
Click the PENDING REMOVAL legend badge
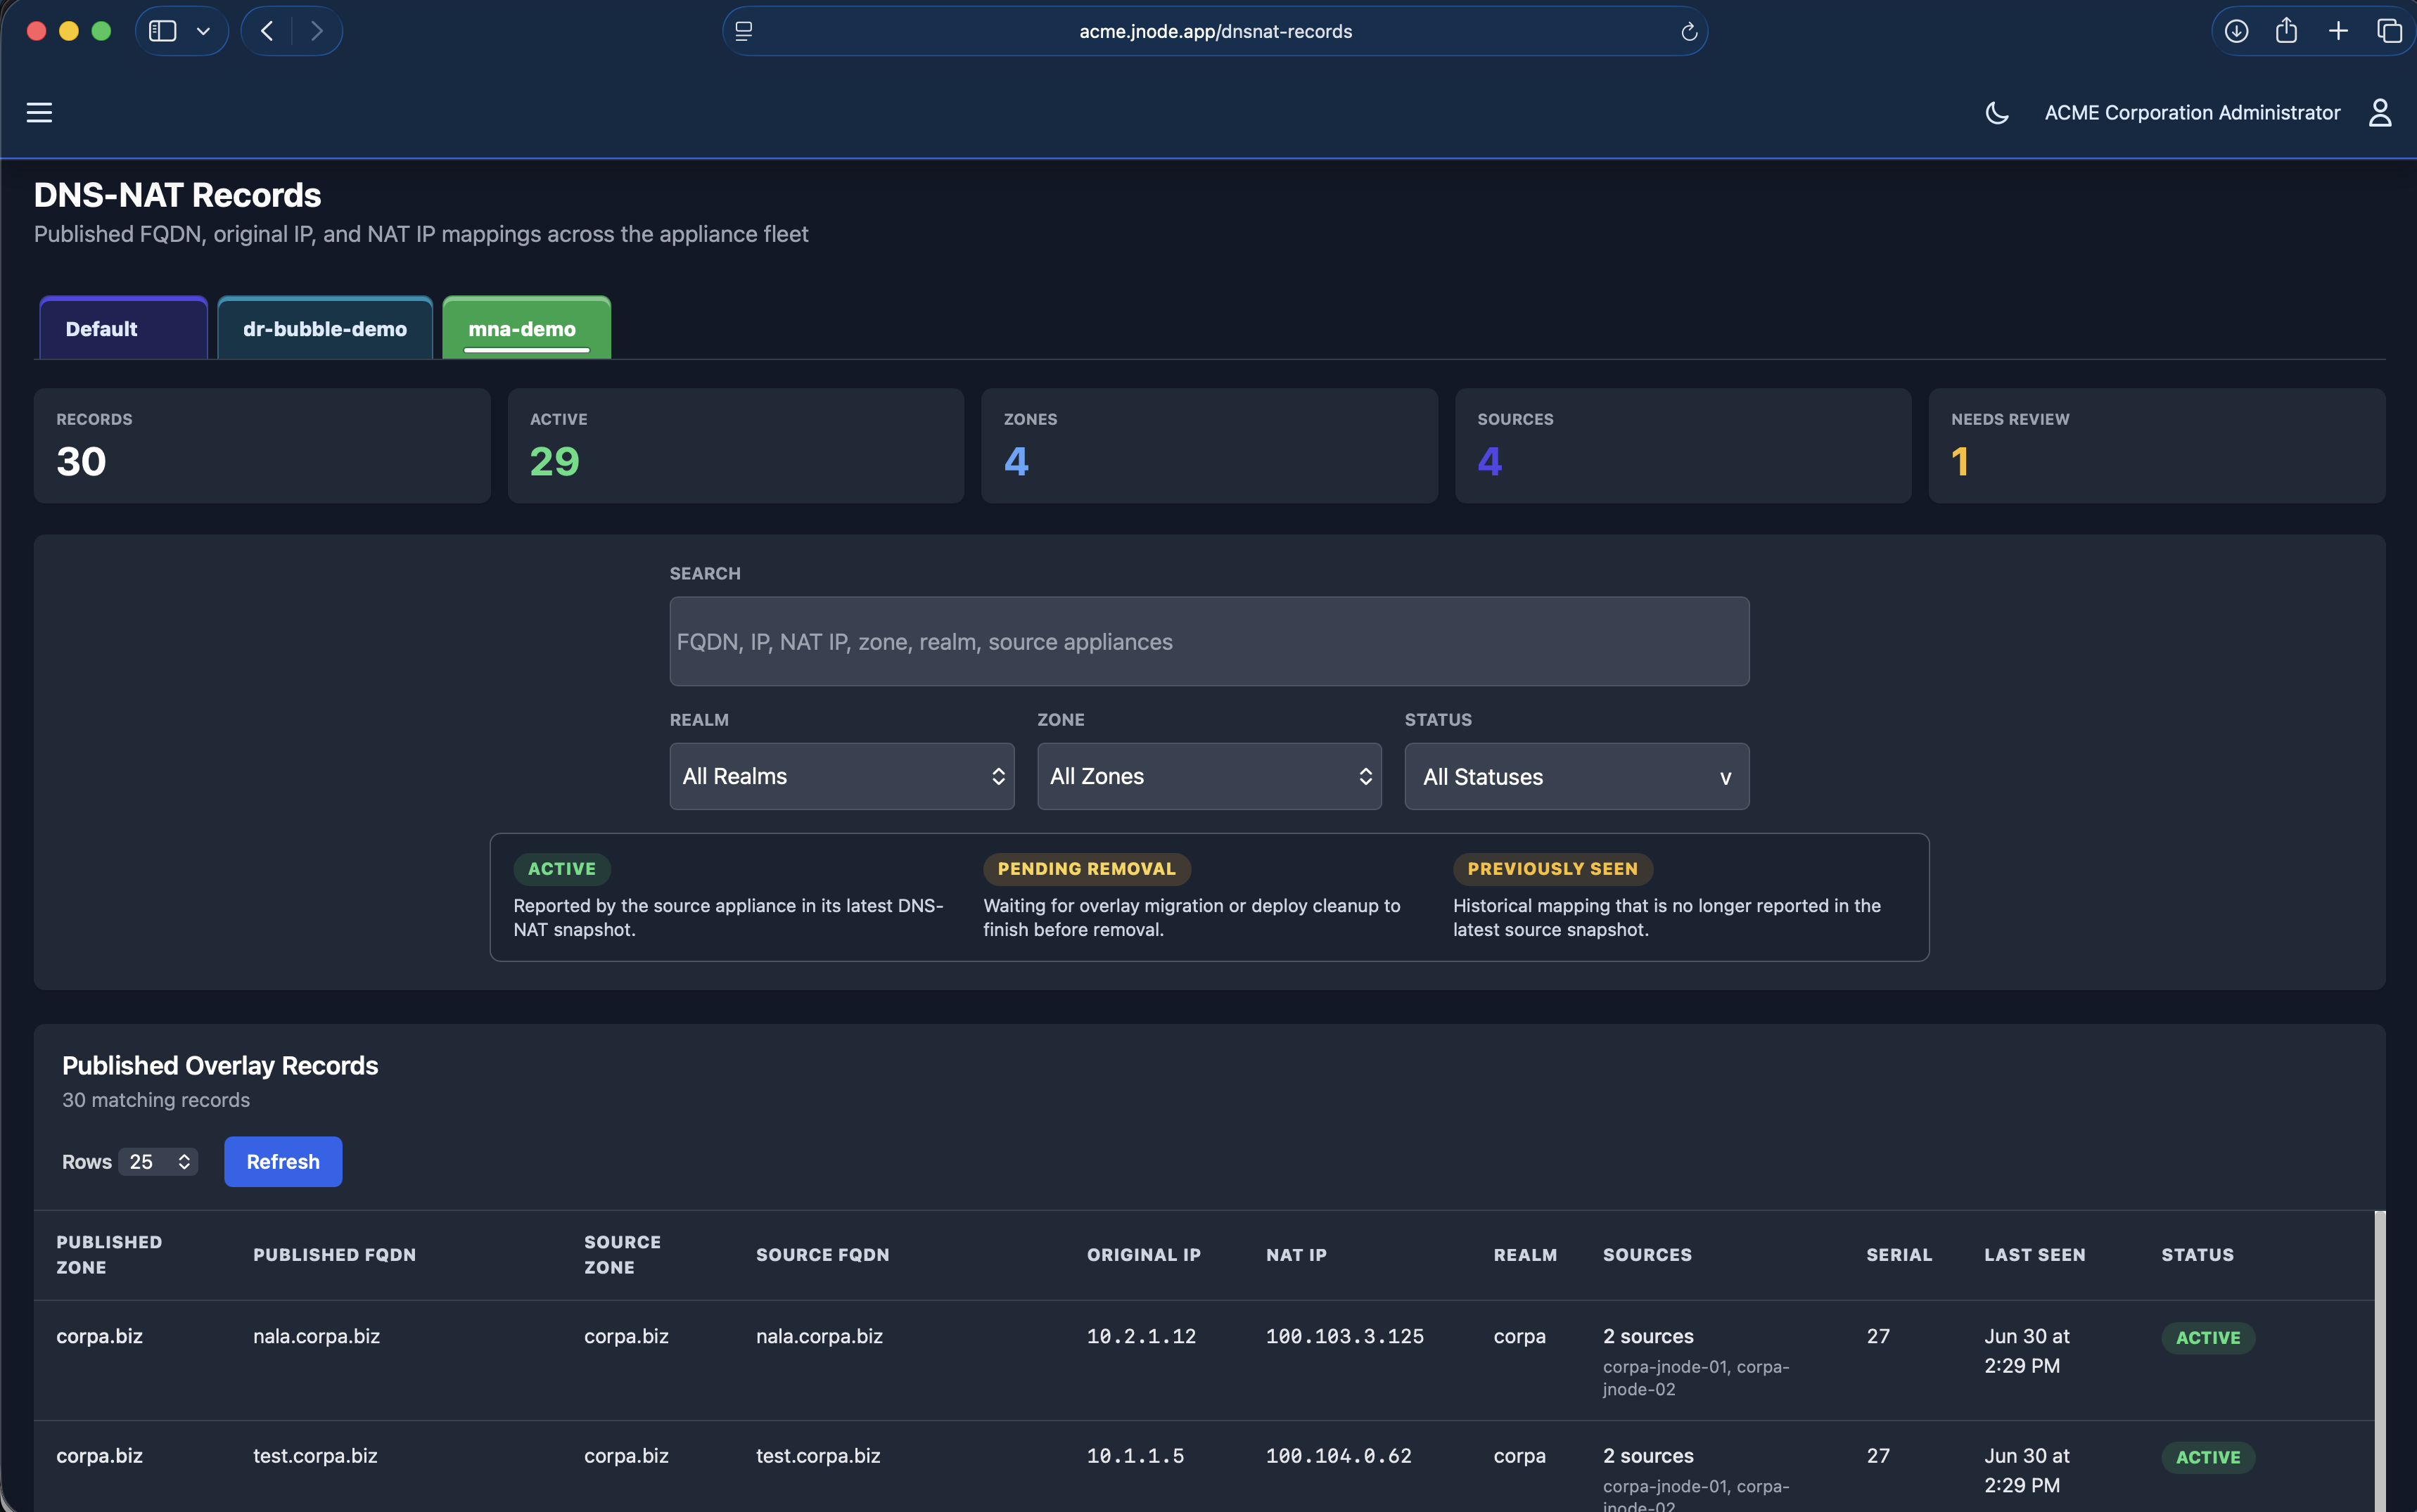[x=1086, y=868]
